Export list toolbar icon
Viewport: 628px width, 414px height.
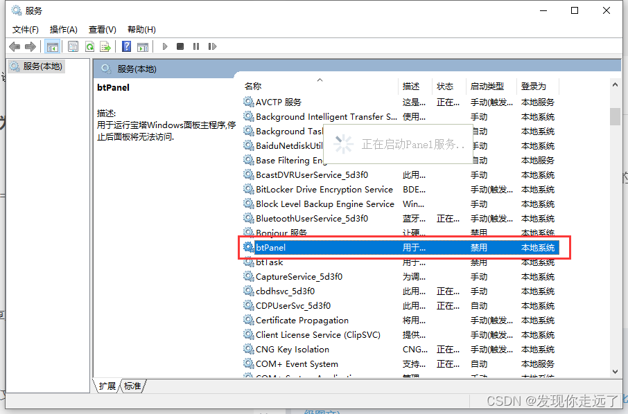click(x=105, y=47)
